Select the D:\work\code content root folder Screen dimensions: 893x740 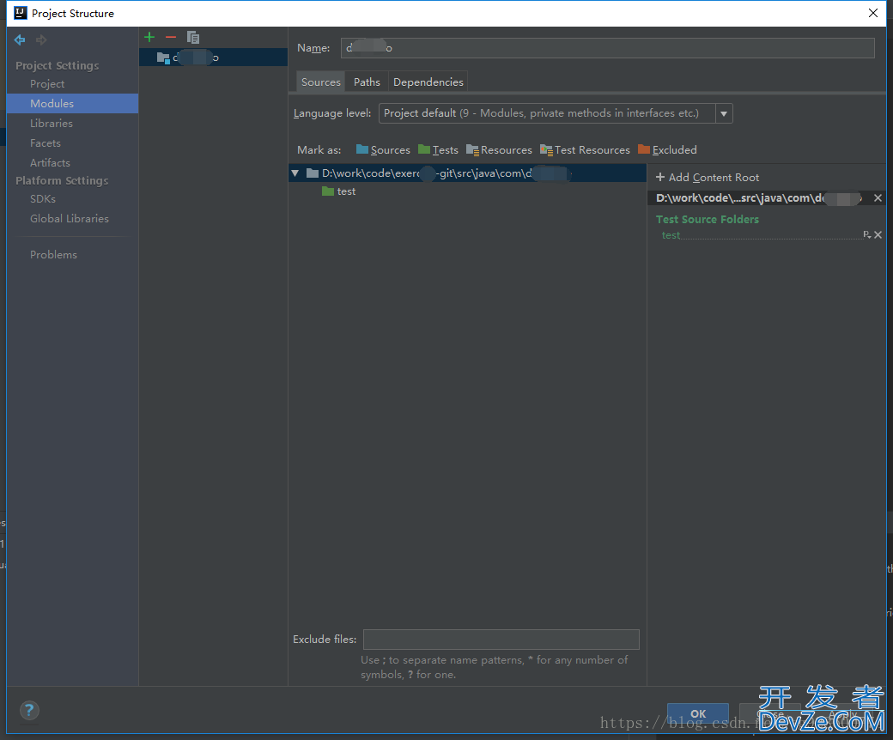(467, 173)
